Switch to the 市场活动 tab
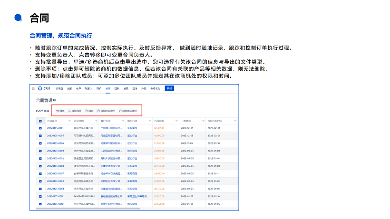 (155, 88)
